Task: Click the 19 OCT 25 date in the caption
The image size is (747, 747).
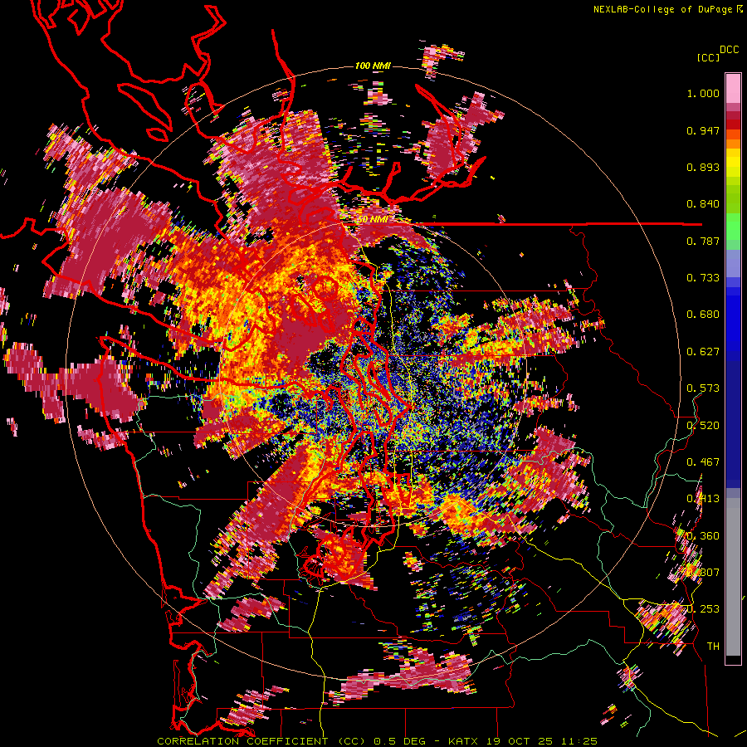Action: point(518,741)
